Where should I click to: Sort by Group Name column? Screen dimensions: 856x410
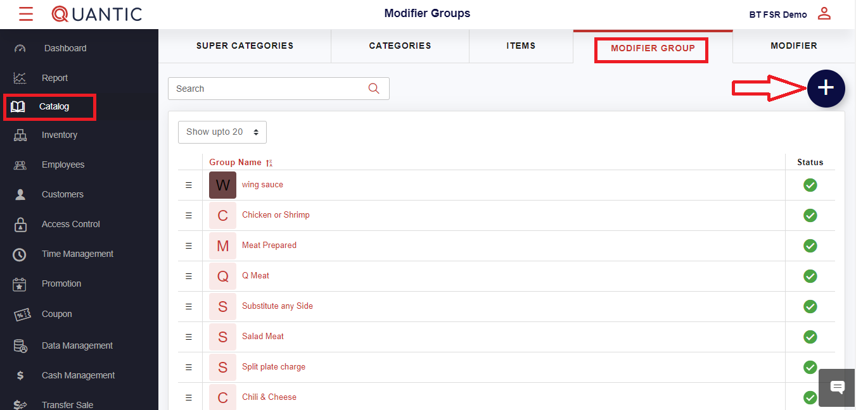click(236, 163)
